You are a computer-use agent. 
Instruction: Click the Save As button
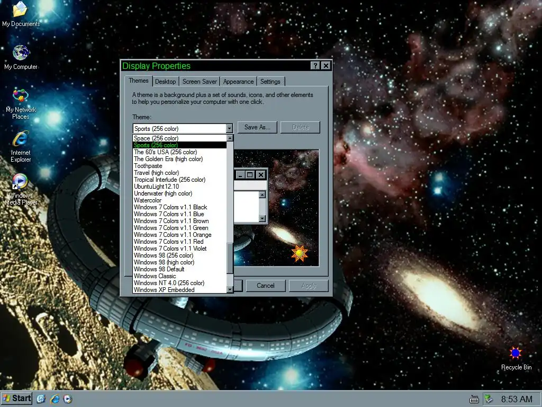pyautogui.click(x=258, y=127)
